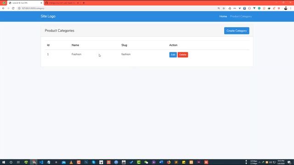Open WeChat from the taskbar
The width and height of the screenshot is (294, 165).
click(x=146, y=162)
